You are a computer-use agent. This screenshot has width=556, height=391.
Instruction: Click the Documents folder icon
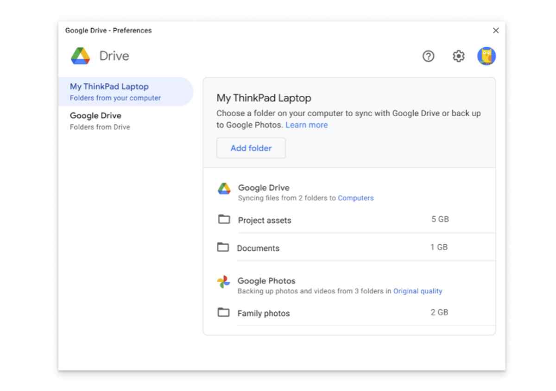point(223,247)
